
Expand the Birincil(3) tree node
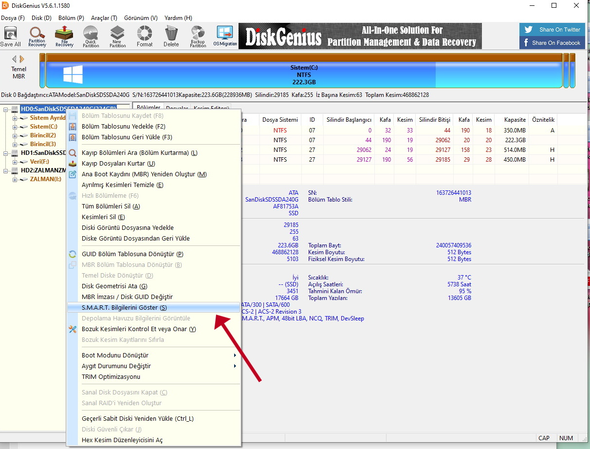(15, 144)
